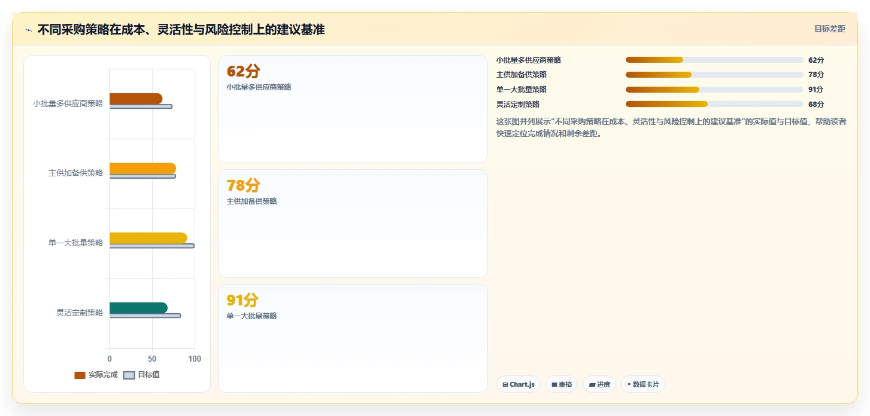This screenshot has width=870, height=416.
Task: Click the 目标差距 label in header
Action: (x=829, y=29)
